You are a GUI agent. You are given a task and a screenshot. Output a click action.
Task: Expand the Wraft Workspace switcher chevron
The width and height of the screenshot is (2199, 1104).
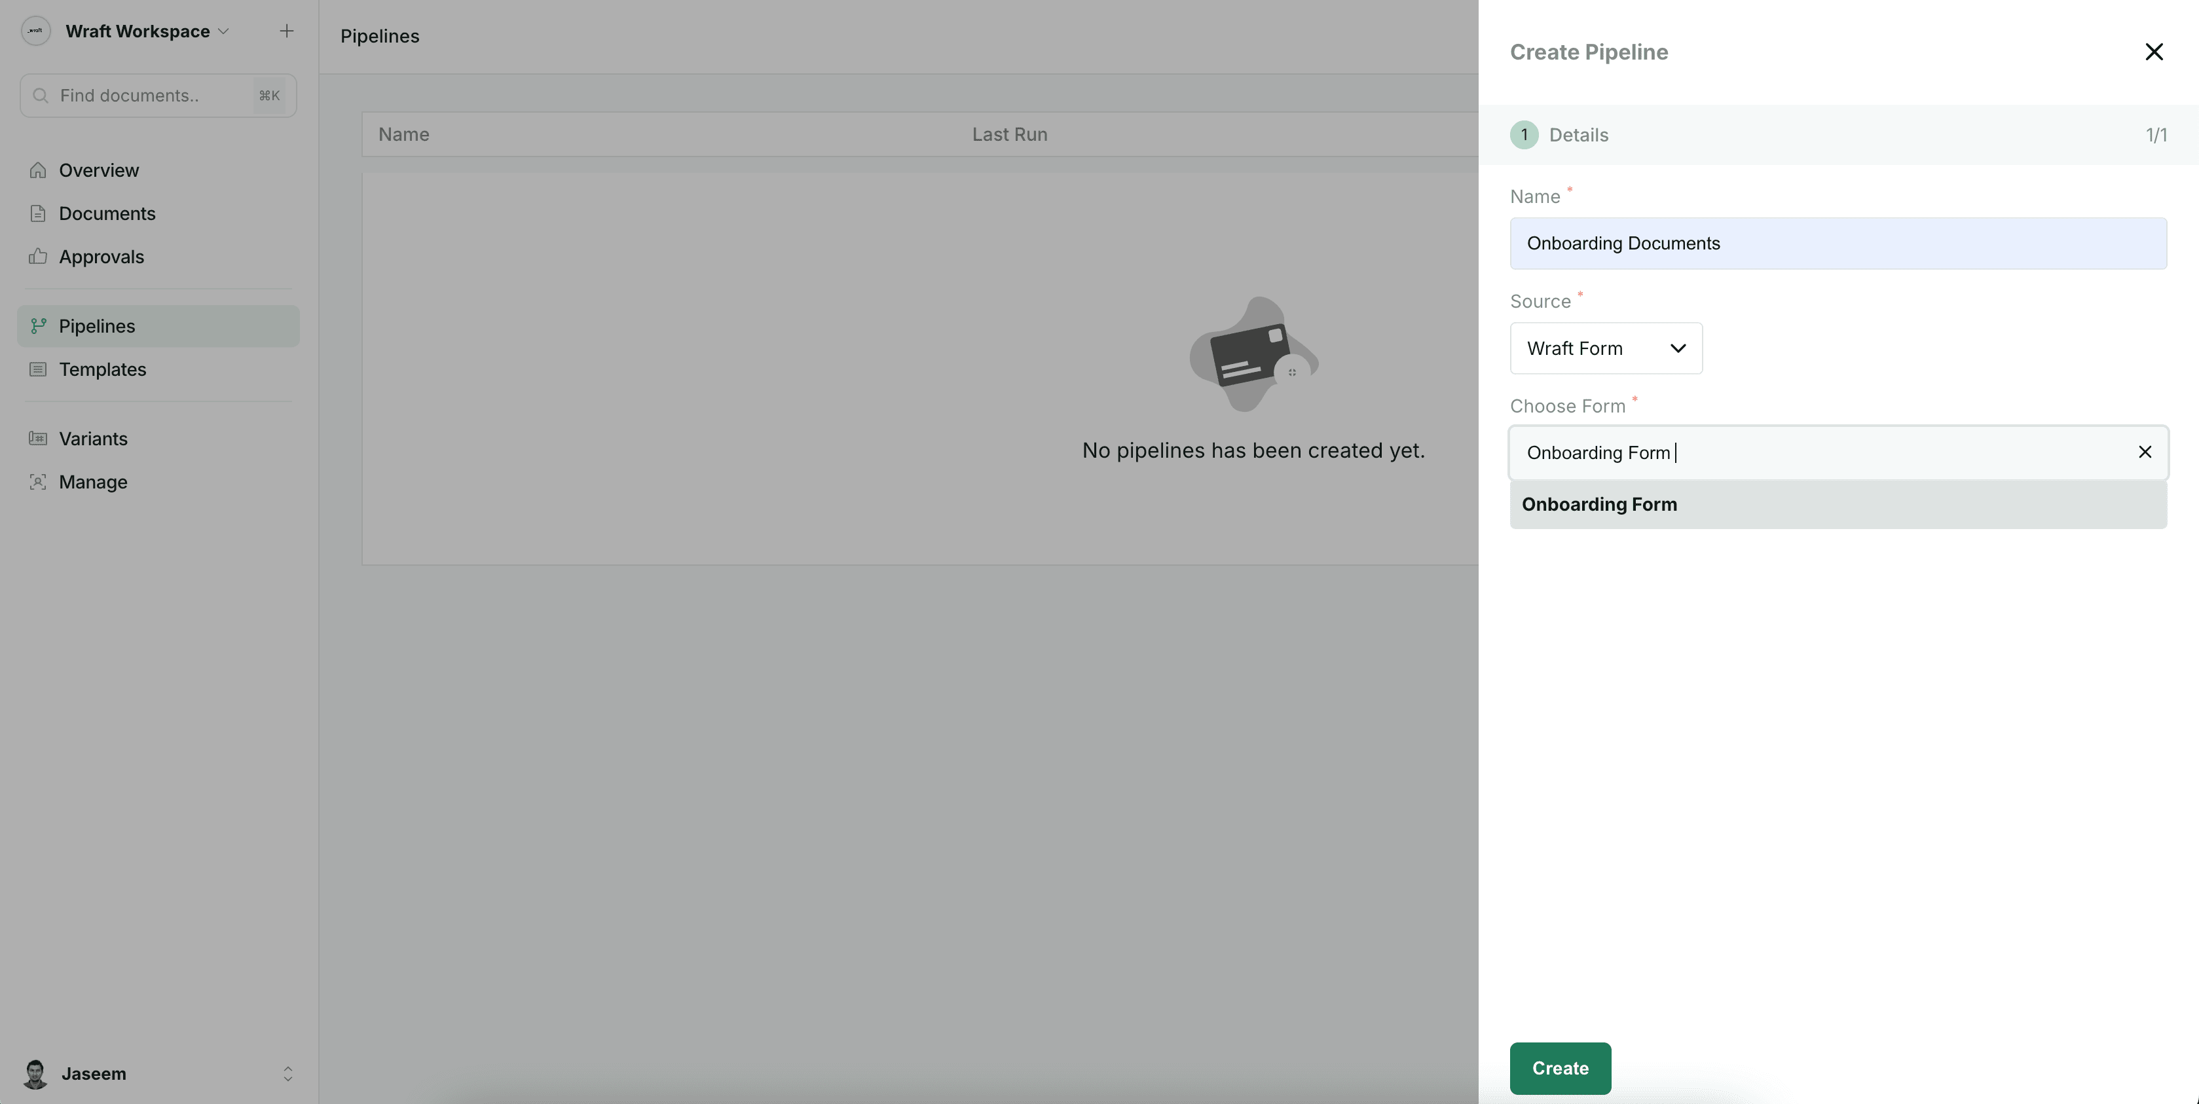click(x=224, y=31)
